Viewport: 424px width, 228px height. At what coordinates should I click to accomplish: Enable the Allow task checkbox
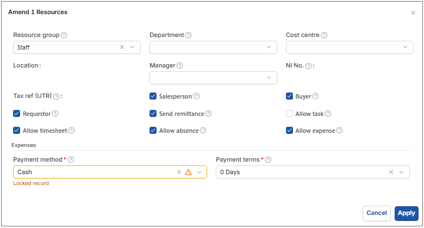[x=289, y=114]
